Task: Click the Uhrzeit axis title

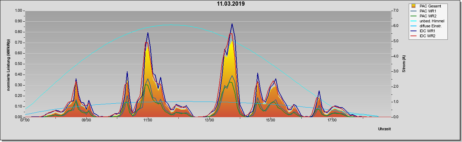Action: pos(385,129)
